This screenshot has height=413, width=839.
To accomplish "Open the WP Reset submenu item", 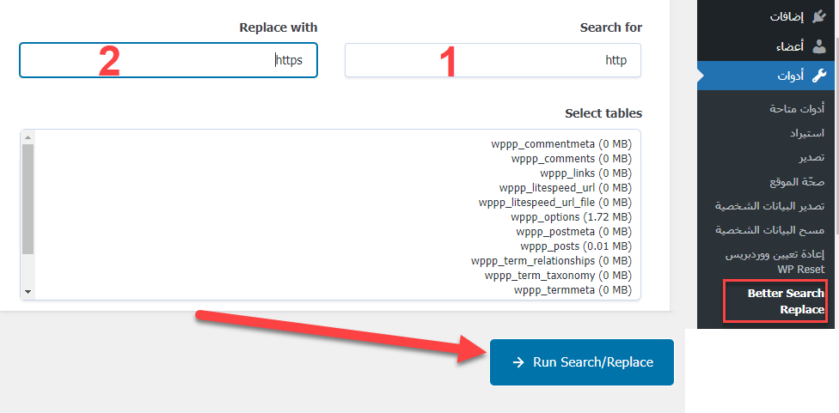I will [775, 262].
